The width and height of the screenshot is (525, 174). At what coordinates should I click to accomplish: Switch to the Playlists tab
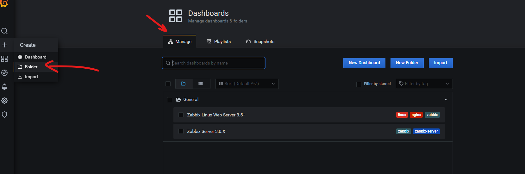[219, 41]
